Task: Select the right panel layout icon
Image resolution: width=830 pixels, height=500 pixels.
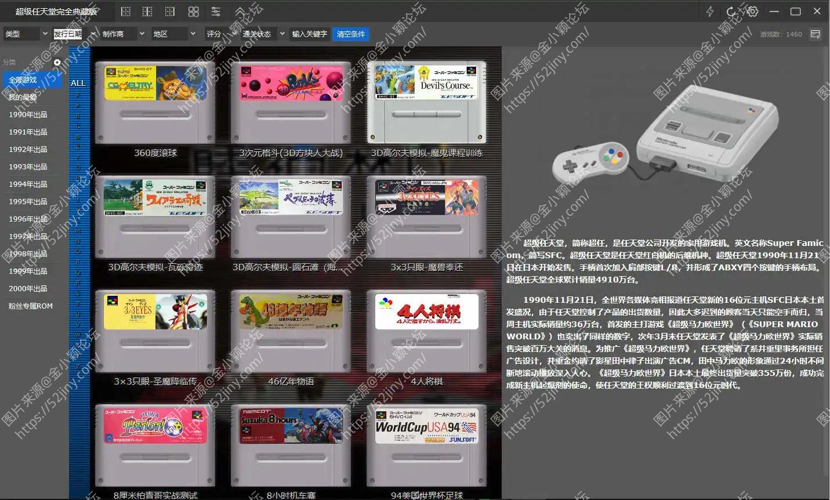Action: click(169, 11)
